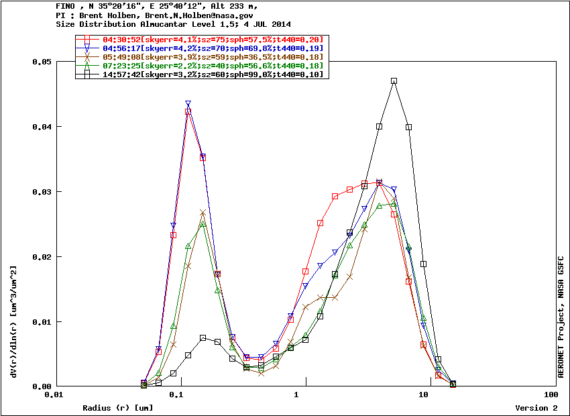Click the brown X at its fine-mode peak
The image size is (570, 416).
tap(203, 213)
